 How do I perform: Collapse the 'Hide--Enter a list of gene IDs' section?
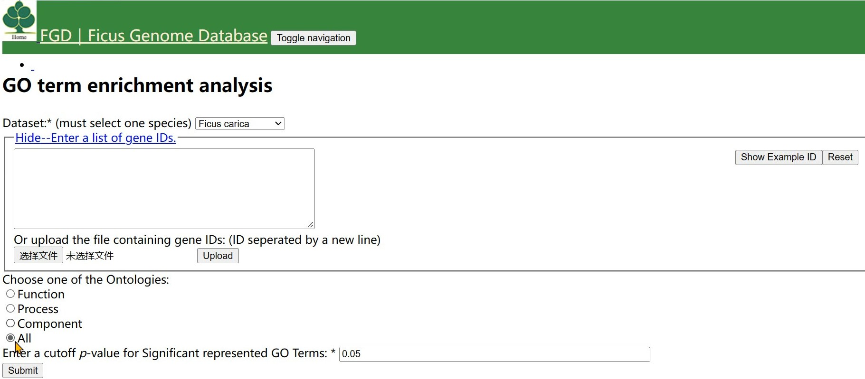95,138
